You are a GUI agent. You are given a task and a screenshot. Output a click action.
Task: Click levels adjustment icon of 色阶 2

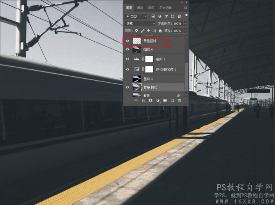click(137, 59)
